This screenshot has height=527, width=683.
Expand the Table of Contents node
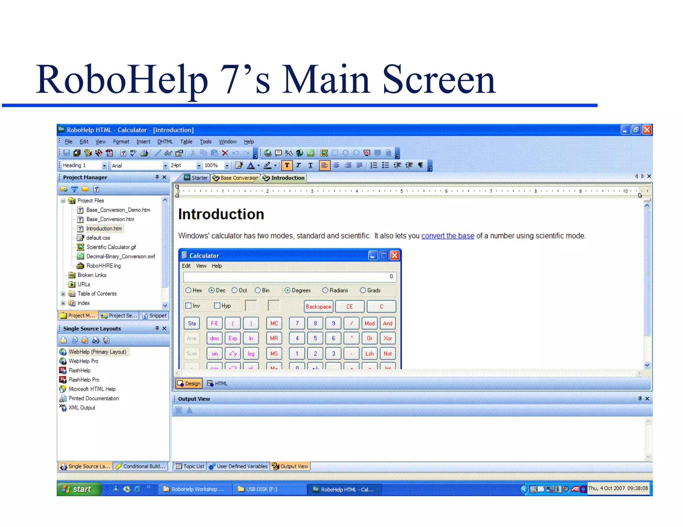63,294
